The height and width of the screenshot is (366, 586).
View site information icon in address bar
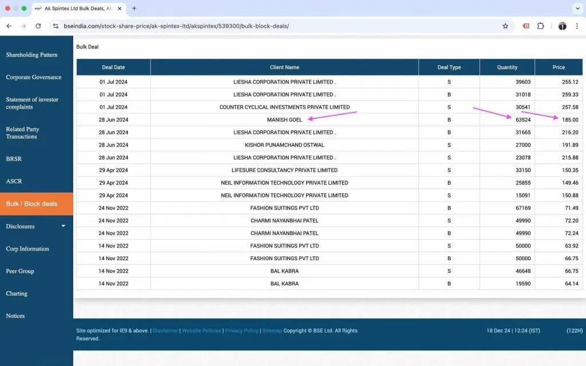56,26
